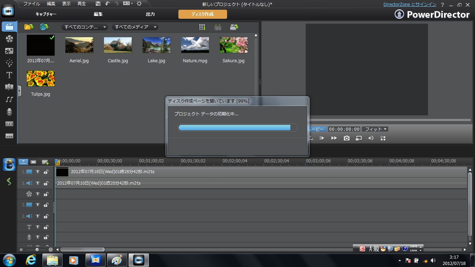Open the ファイル menu
475x267 pixels.
click(31, 4)
